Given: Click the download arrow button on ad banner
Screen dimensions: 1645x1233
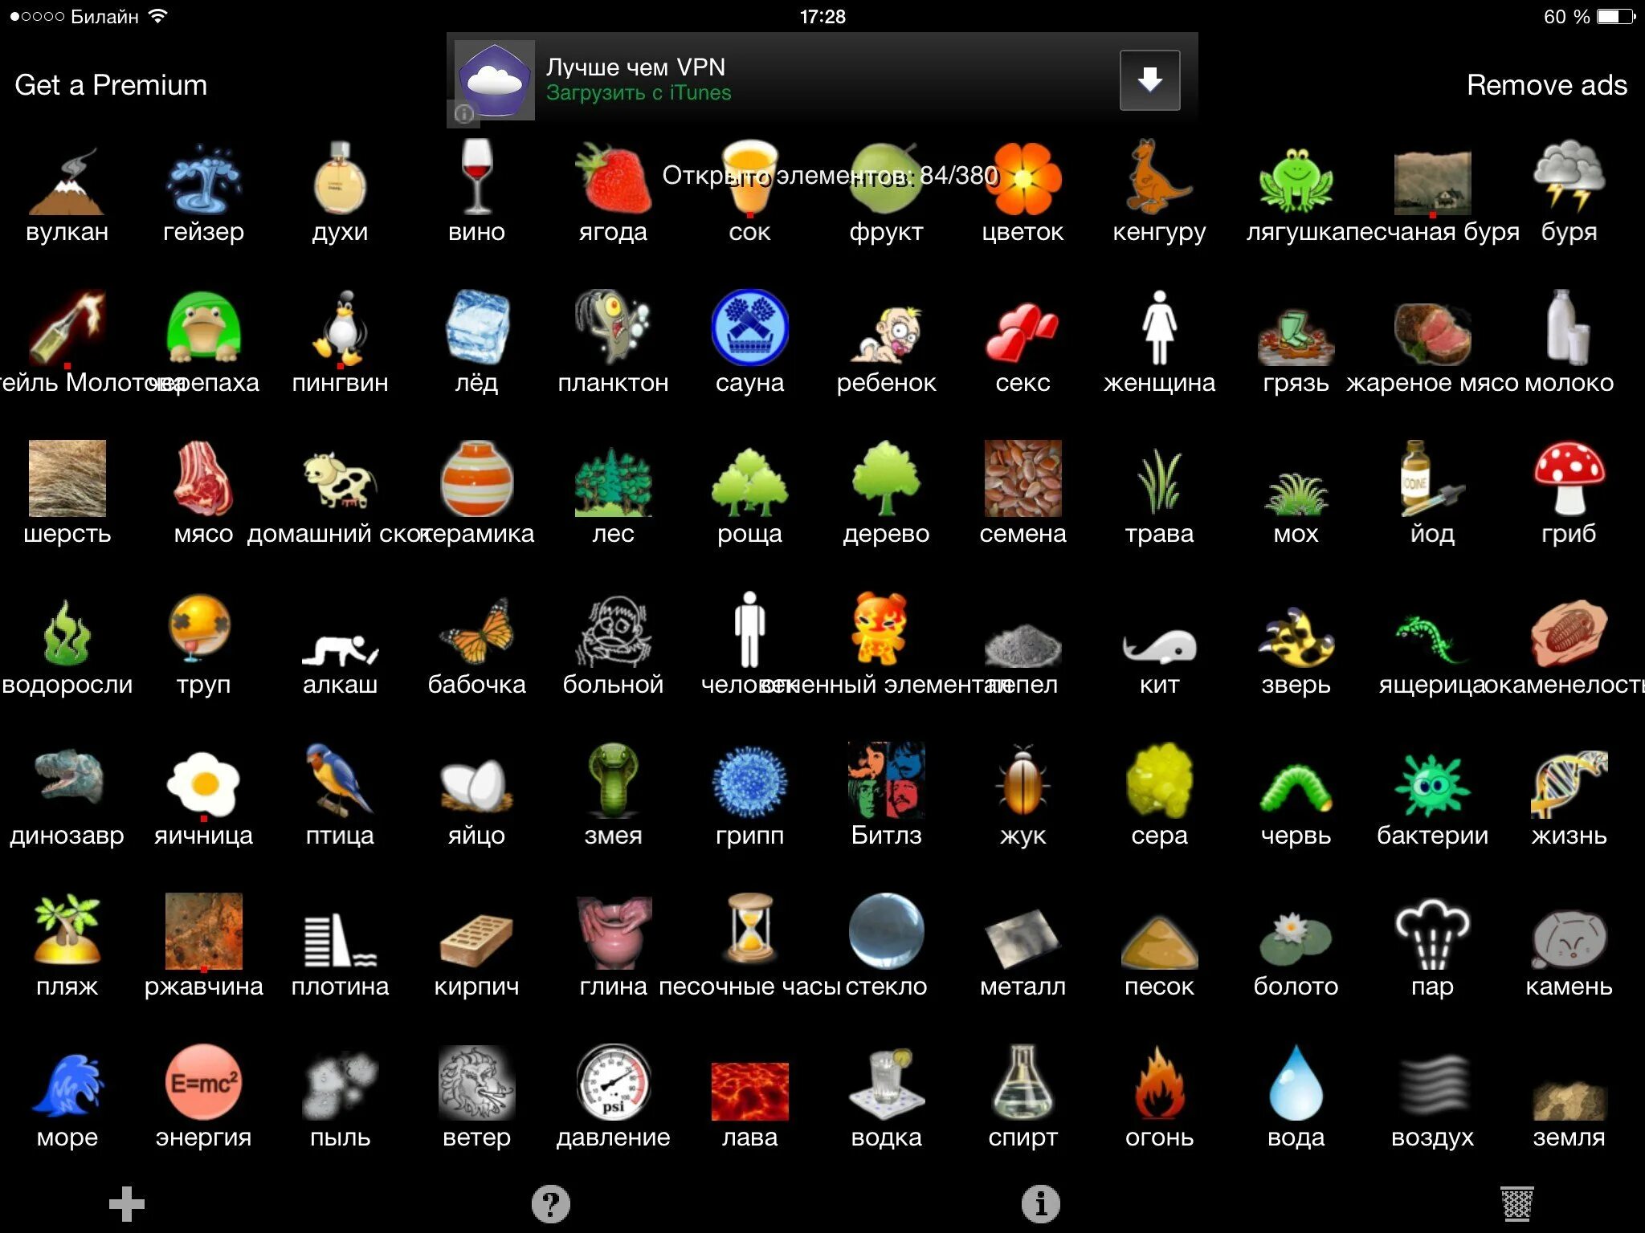Looking at the screenshot, I should [1146, 80].
